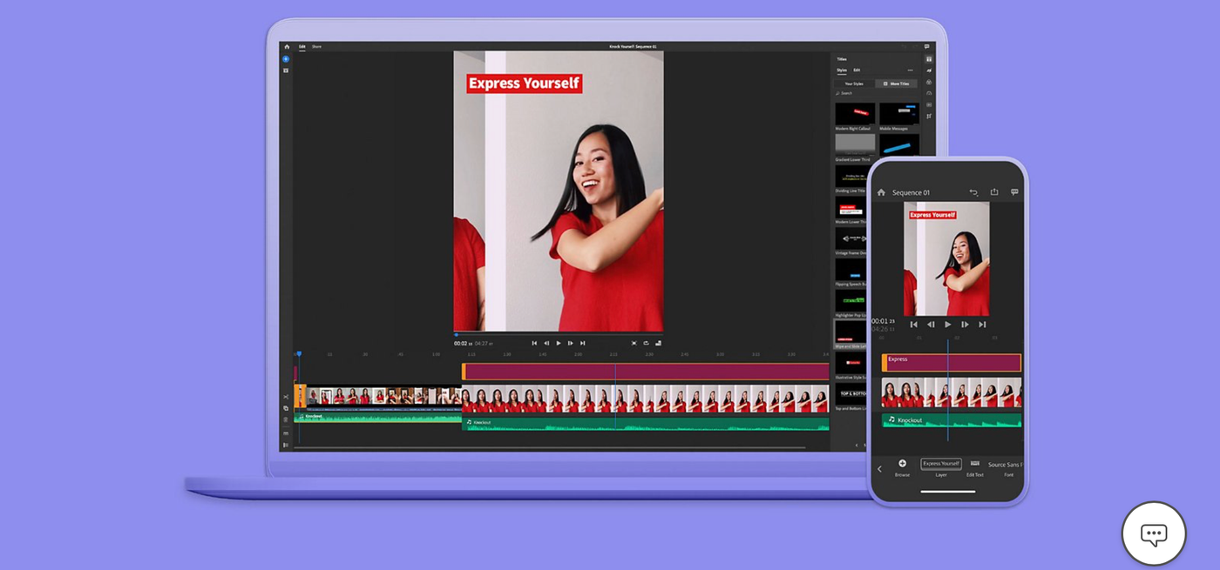Viewport: 1220px width, 570px height.
Task: Step back one frame on laptop monitor
Action: [546, 343]
